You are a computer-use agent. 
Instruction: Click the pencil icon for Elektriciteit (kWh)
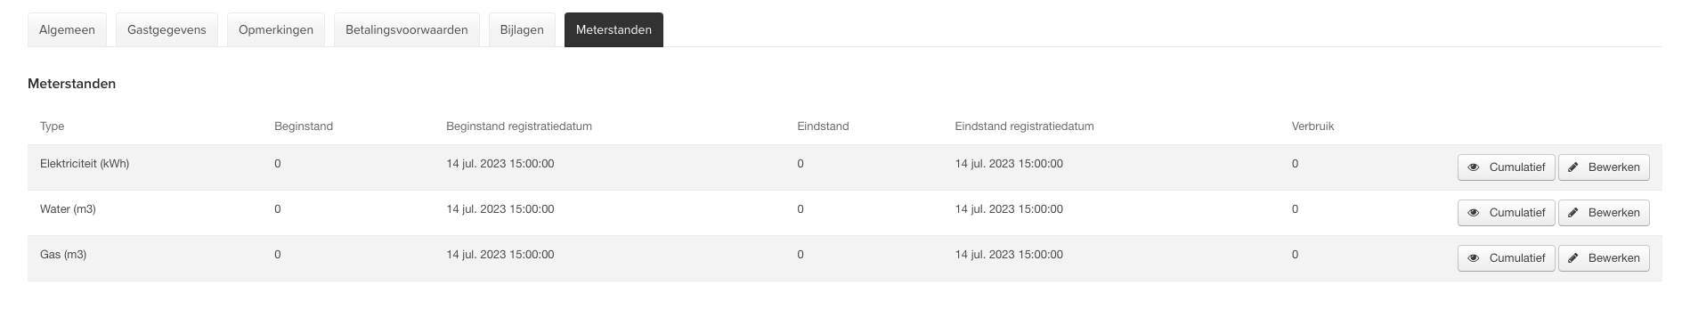pos(1573,167)
